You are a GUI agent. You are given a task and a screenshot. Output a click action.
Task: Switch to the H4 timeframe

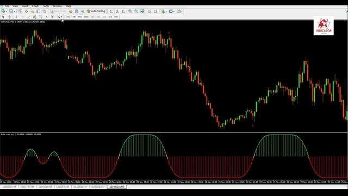coord(98,17)
